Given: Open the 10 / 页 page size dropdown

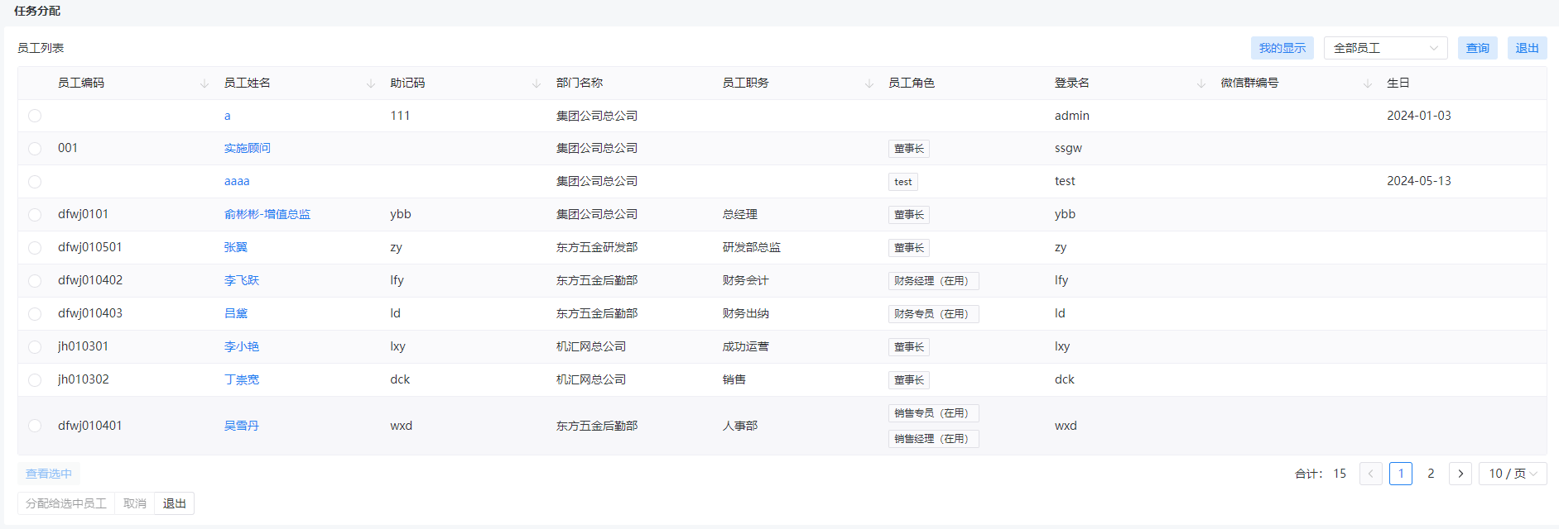Looking at the screenshot, I should coord(1513,474).
